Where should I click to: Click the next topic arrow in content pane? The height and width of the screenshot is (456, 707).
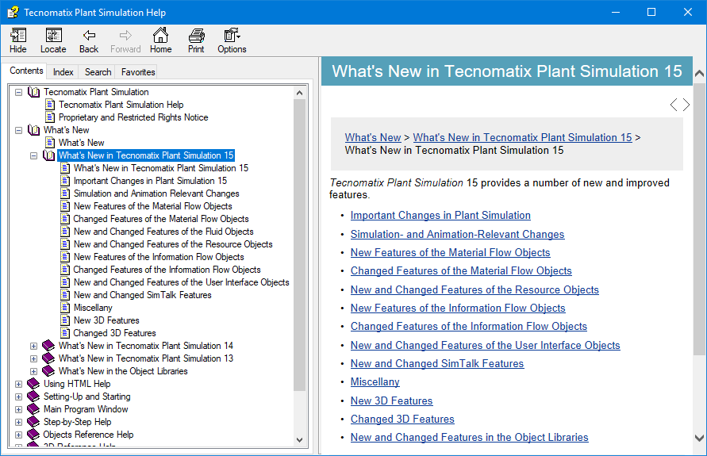click(686, 105)
